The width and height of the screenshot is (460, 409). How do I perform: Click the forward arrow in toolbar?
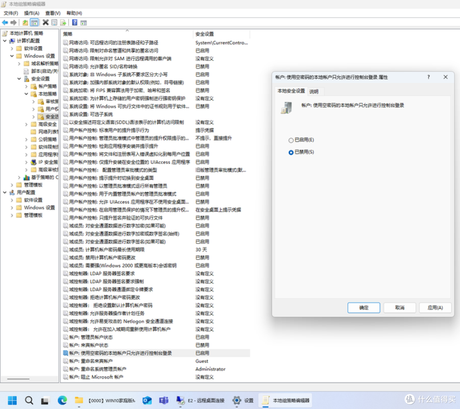[13, 22]
